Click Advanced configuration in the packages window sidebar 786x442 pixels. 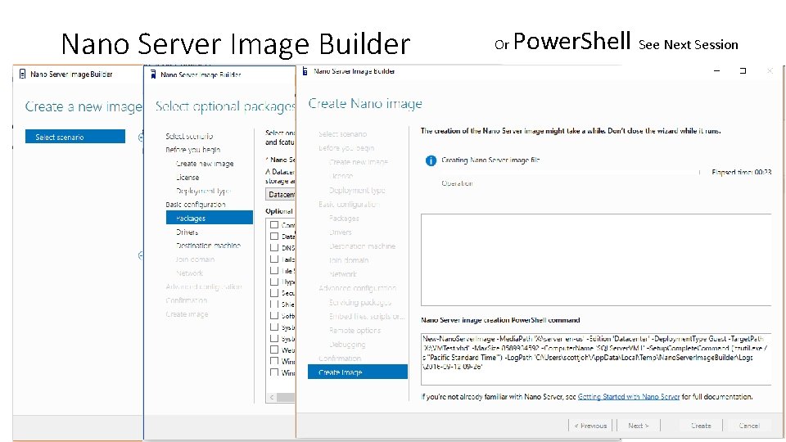pos(204,286)
